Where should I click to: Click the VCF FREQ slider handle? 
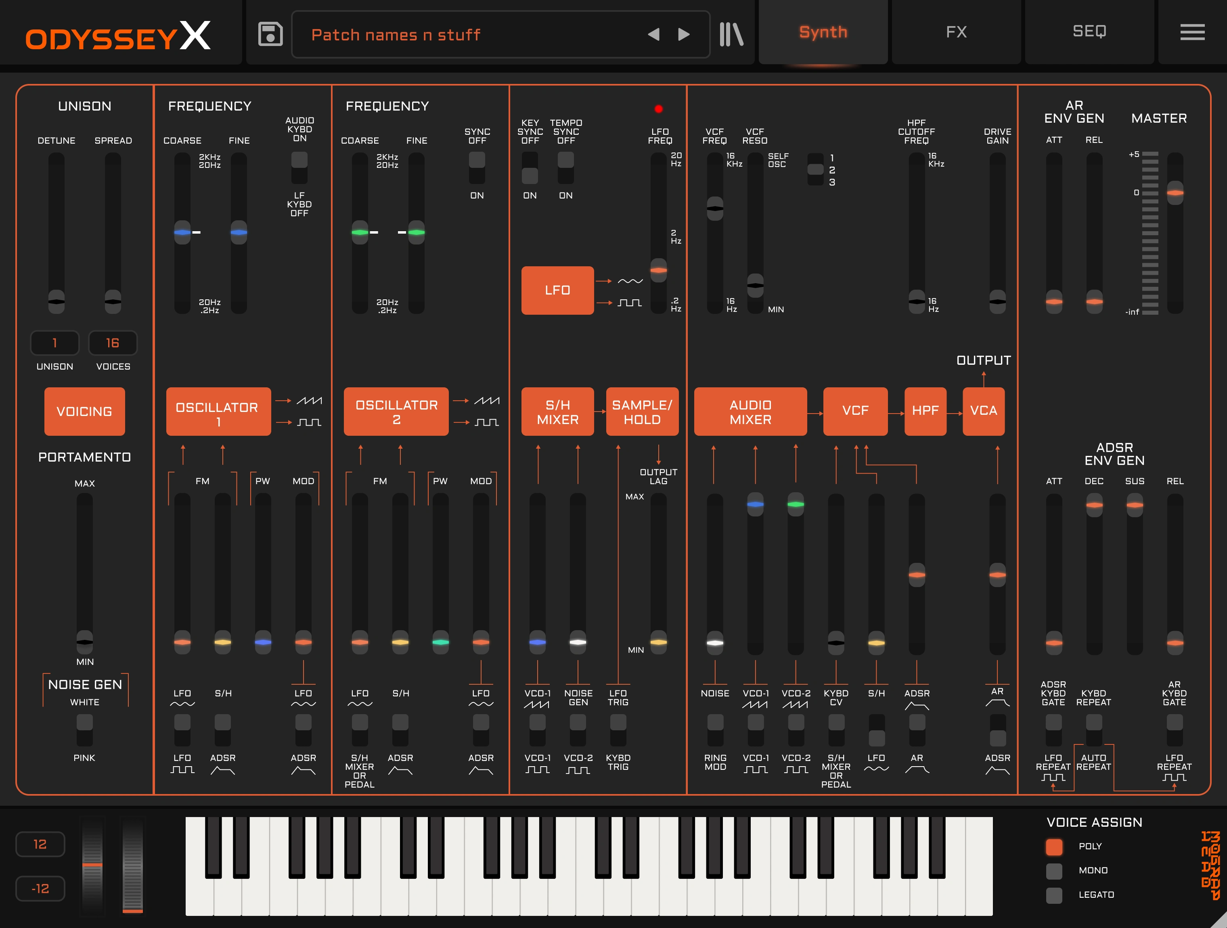coord(715,208)
